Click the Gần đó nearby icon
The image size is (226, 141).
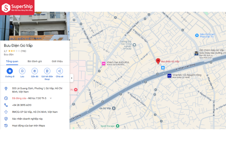[x=34, y=71]
